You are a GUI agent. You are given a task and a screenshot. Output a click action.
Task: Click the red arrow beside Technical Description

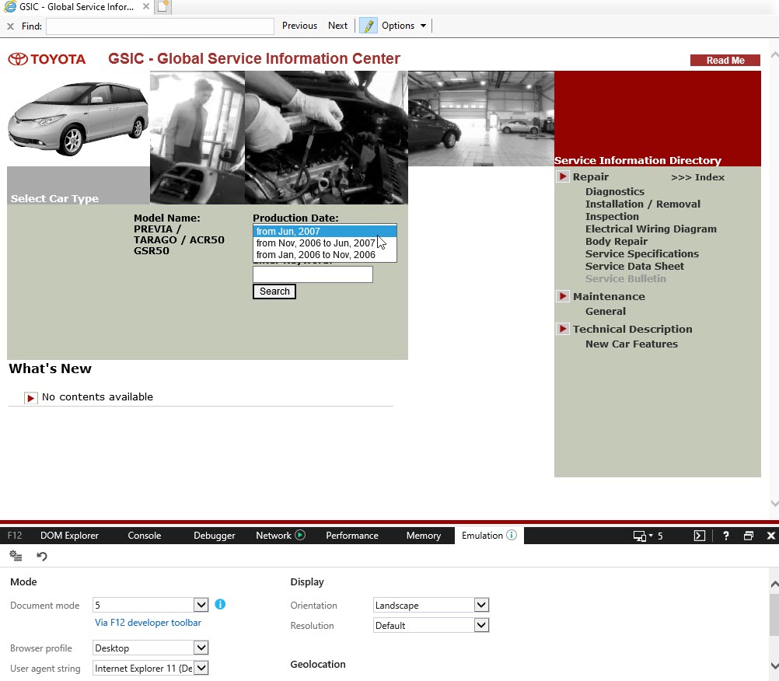(x=563, y=329)
